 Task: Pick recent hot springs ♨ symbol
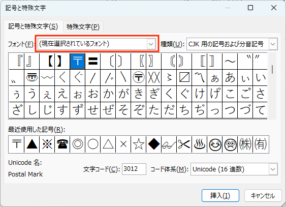tap(199, 144)
